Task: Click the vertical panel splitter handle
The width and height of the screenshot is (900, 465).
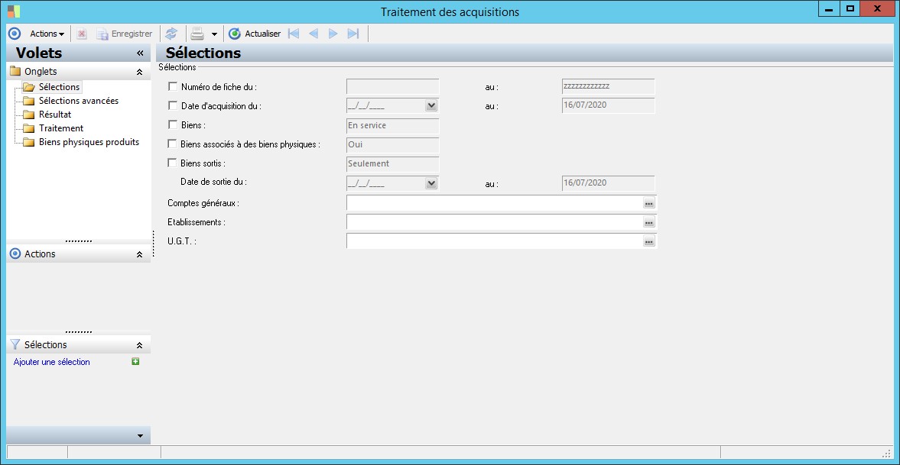Action: point(153,244)
